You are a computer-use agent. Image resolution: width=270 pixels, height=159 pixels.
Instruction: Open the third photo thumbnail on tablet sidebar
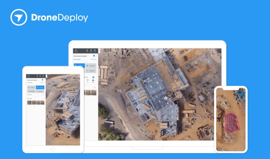point(38,103)
